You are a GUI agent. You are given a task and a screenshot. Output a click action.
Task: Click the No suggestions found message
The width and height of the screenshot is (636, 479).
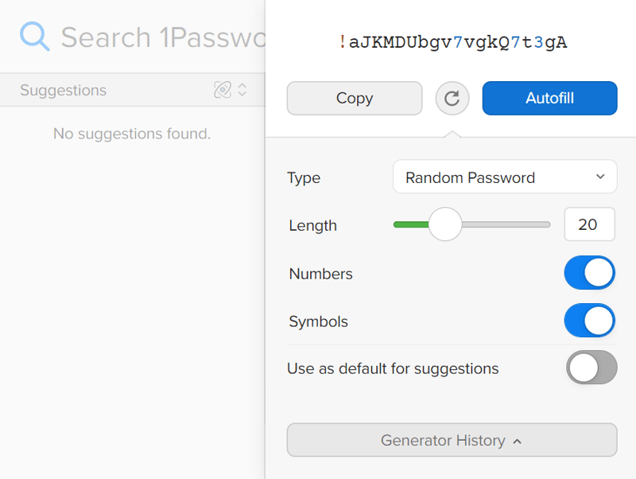[132, 134]
